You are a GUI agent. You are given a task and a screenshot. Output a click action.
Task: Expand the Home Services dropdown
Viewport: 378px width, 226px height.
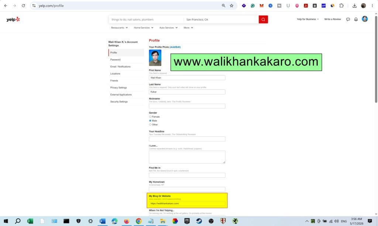(144, 28)
